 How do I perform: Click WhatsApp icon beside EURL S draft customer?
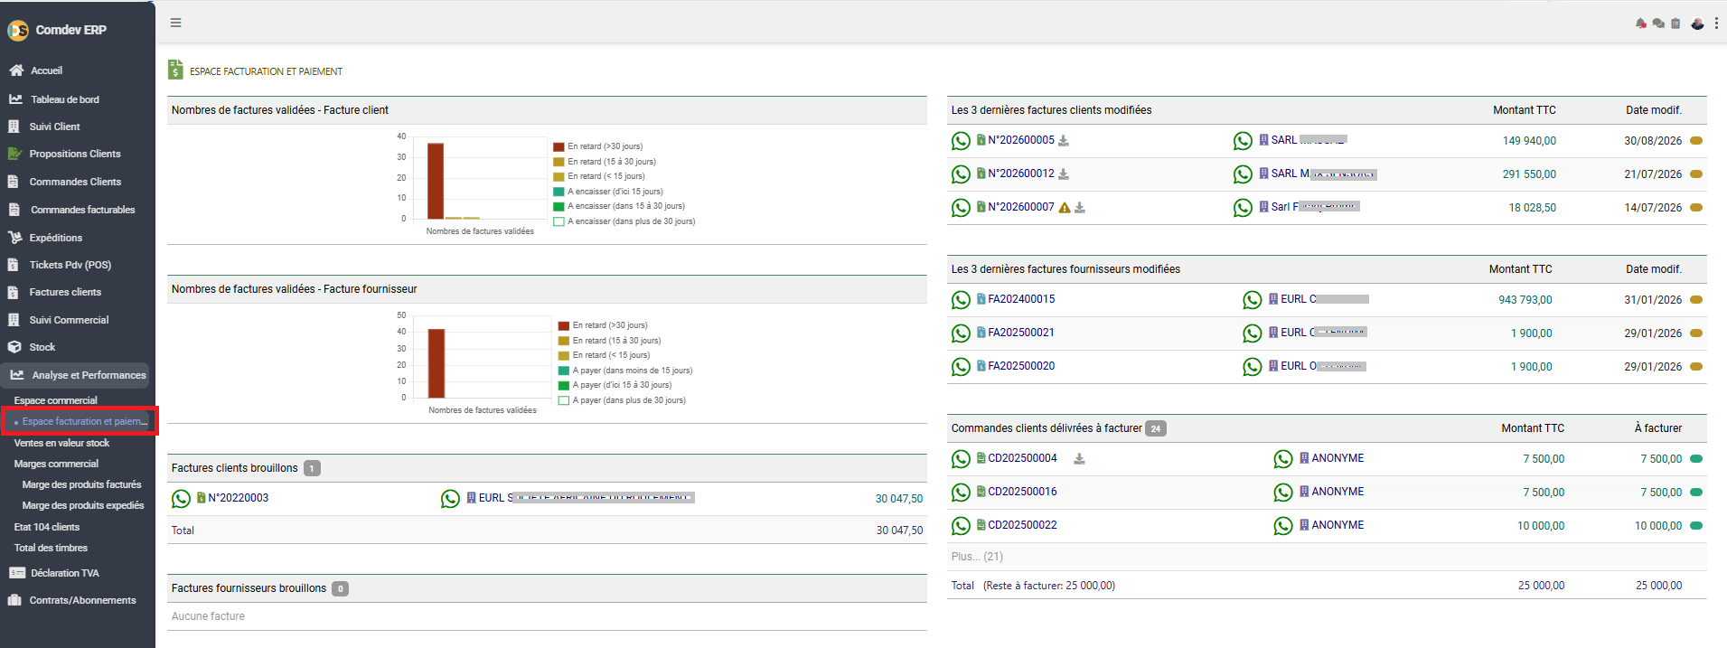pyautogui.click(x=450, y=499)
